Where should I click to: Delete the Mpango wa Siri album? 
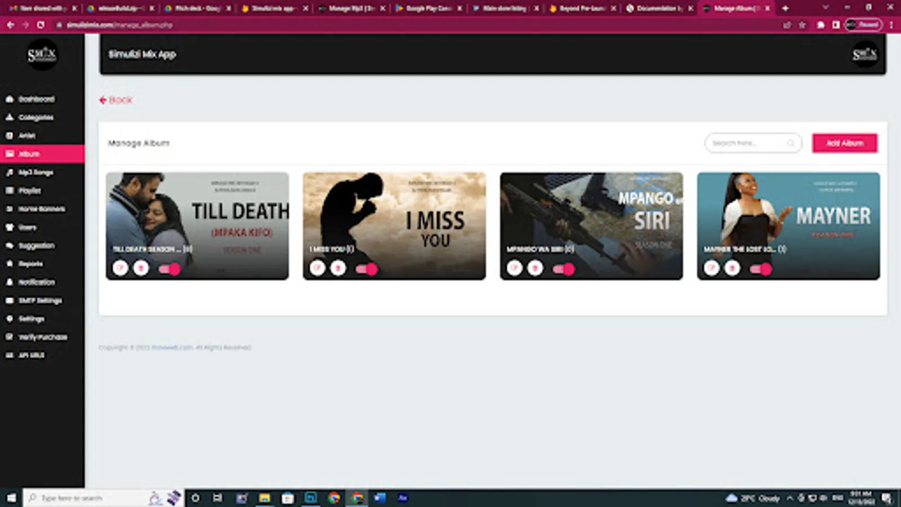pyautogui.click(x=535, y=268)
